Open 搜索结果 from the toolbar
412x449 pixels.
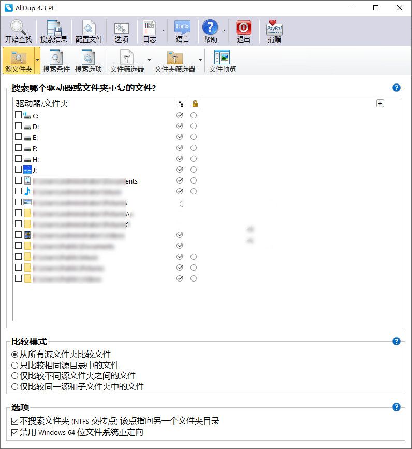53,27
